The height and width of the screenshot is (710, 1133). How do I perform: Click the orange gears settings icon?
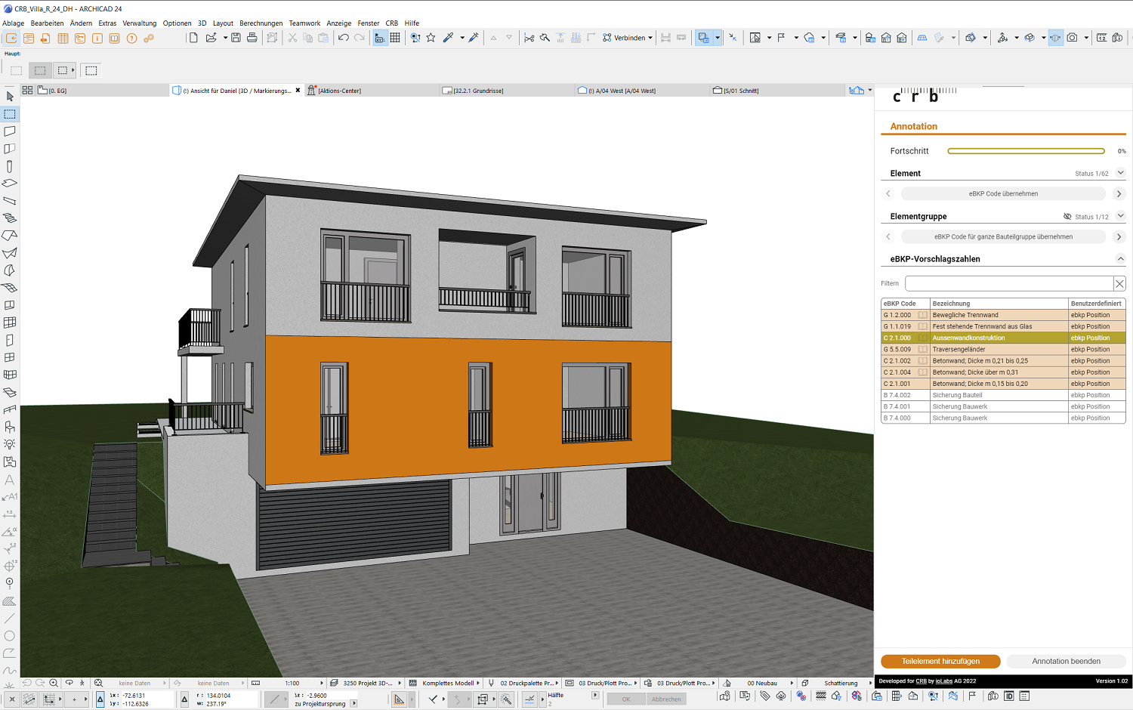(149, 39)
